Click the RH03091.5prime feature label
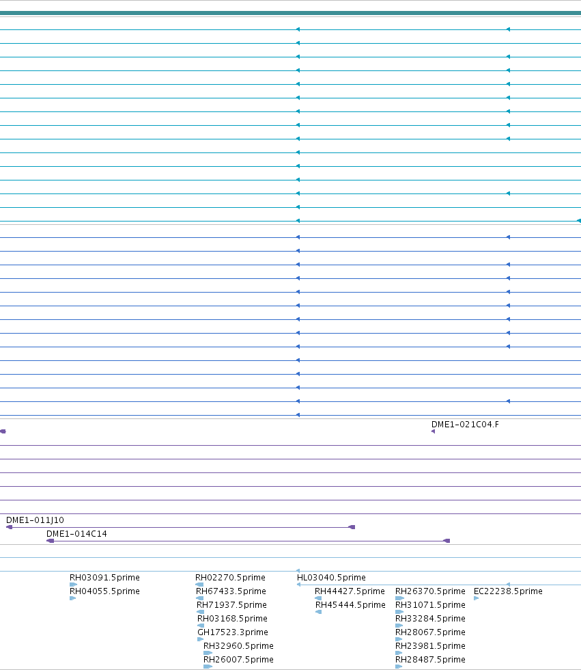 [x=104, y=577]
